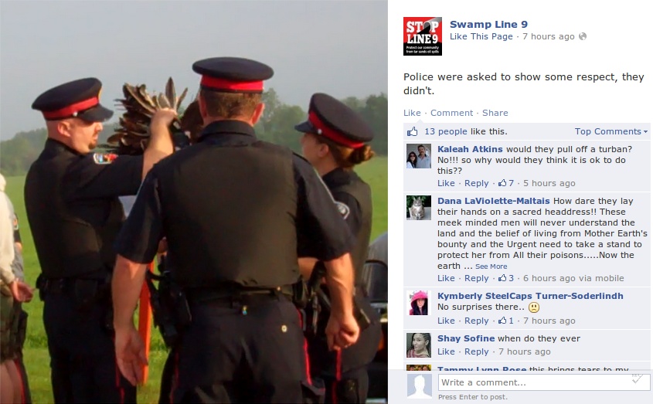
Task: Click Comment link under the post
Action: tap(451, 113)
